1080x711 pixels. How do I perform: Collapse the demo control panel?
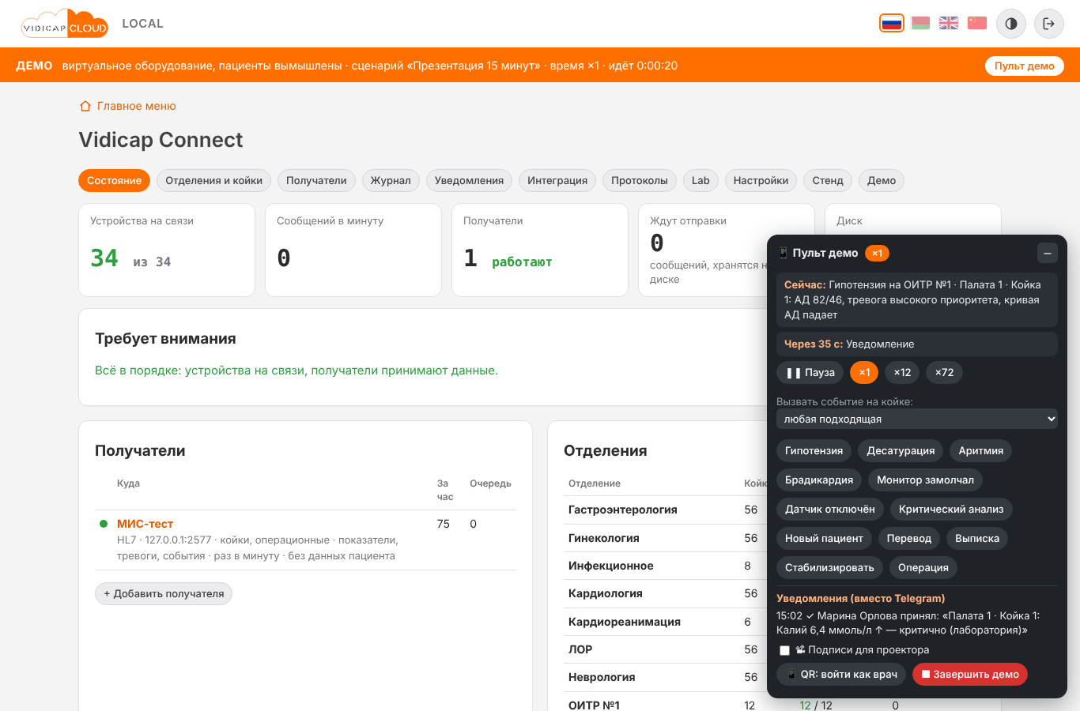coord(1047,253)
